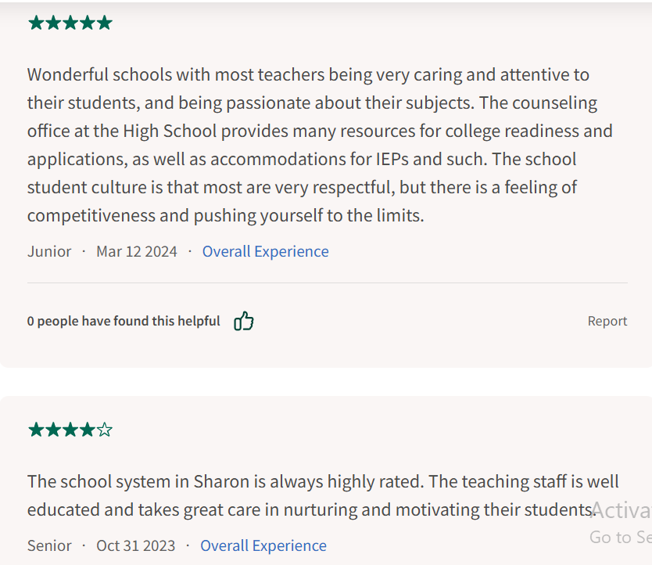The image size is (652, 565).
Task: Click third star in Senior's four-star rating
Action: coord(70,430)
